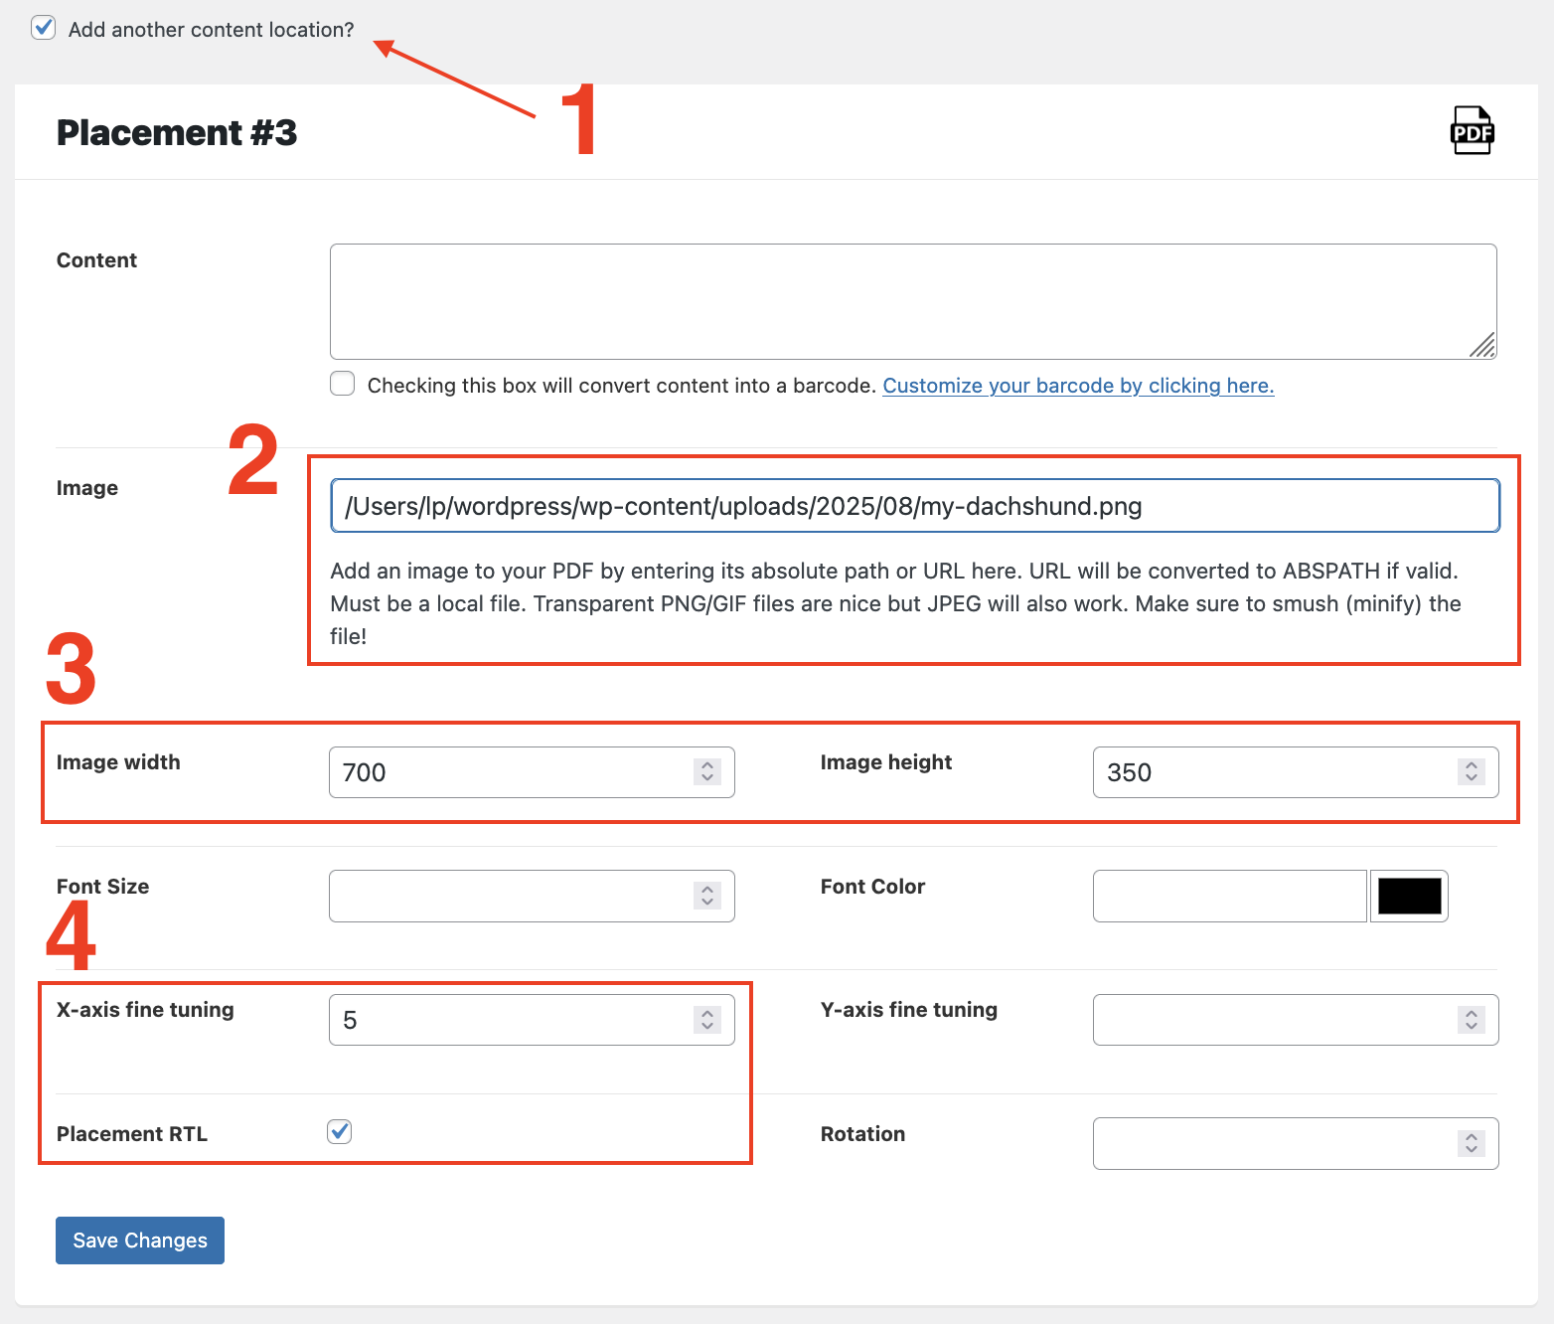The height and width of the screenshot is (1324, 1554).
Task: Use the Font Size stepper arrows
Action: [x=707, y=896]
